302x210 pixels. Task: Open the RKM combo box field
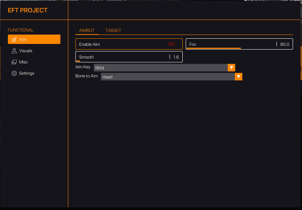coord(161,68)
